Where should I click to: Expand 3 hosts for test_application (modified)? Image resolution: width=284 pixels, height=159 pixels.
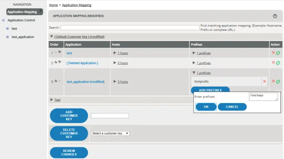pyautogui.click(x=115, y=81)
